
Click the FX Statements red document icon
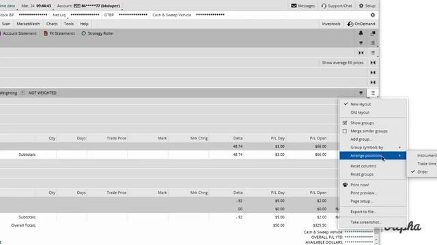(46, 33)
